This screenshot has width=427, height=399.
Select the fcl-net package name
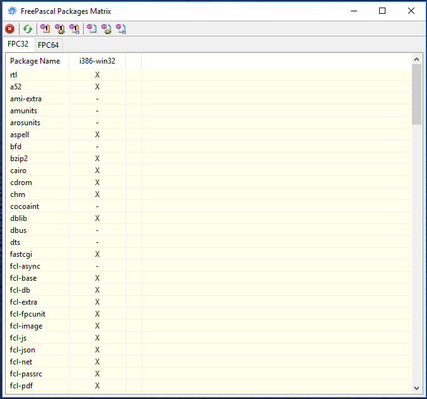21,362
